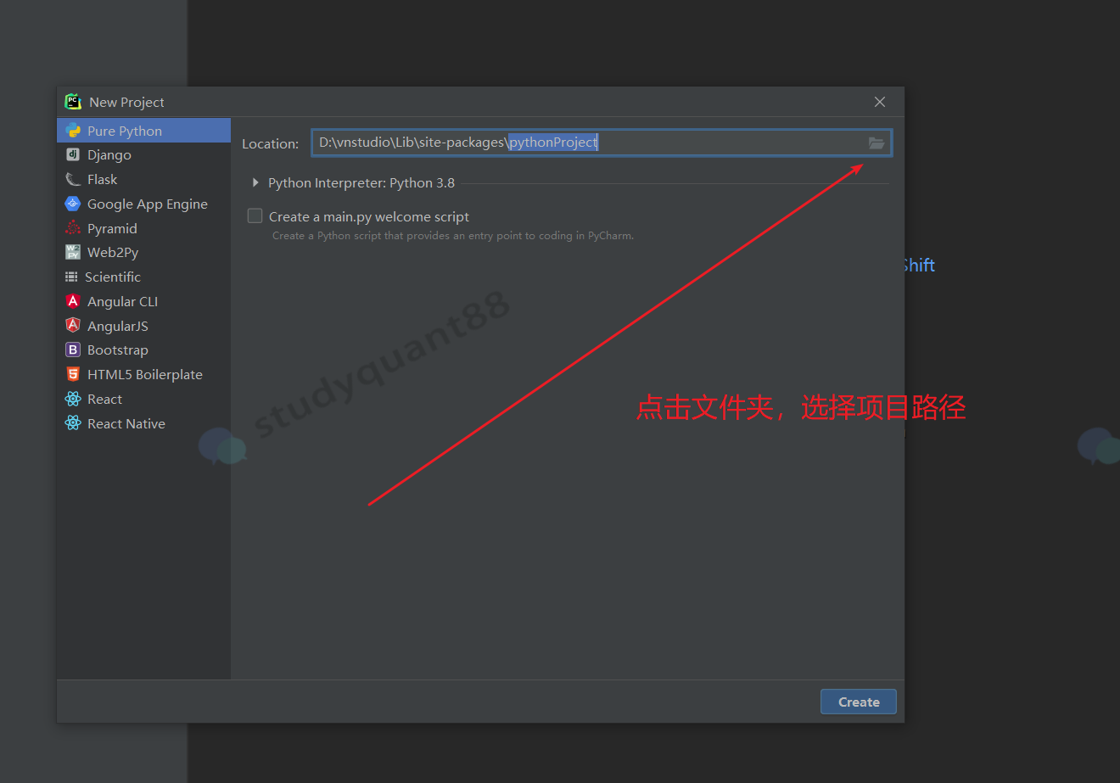Choose the Angular CLI icon
The height and width of the screenshot is (783, 1120).
tap(73, 301)
